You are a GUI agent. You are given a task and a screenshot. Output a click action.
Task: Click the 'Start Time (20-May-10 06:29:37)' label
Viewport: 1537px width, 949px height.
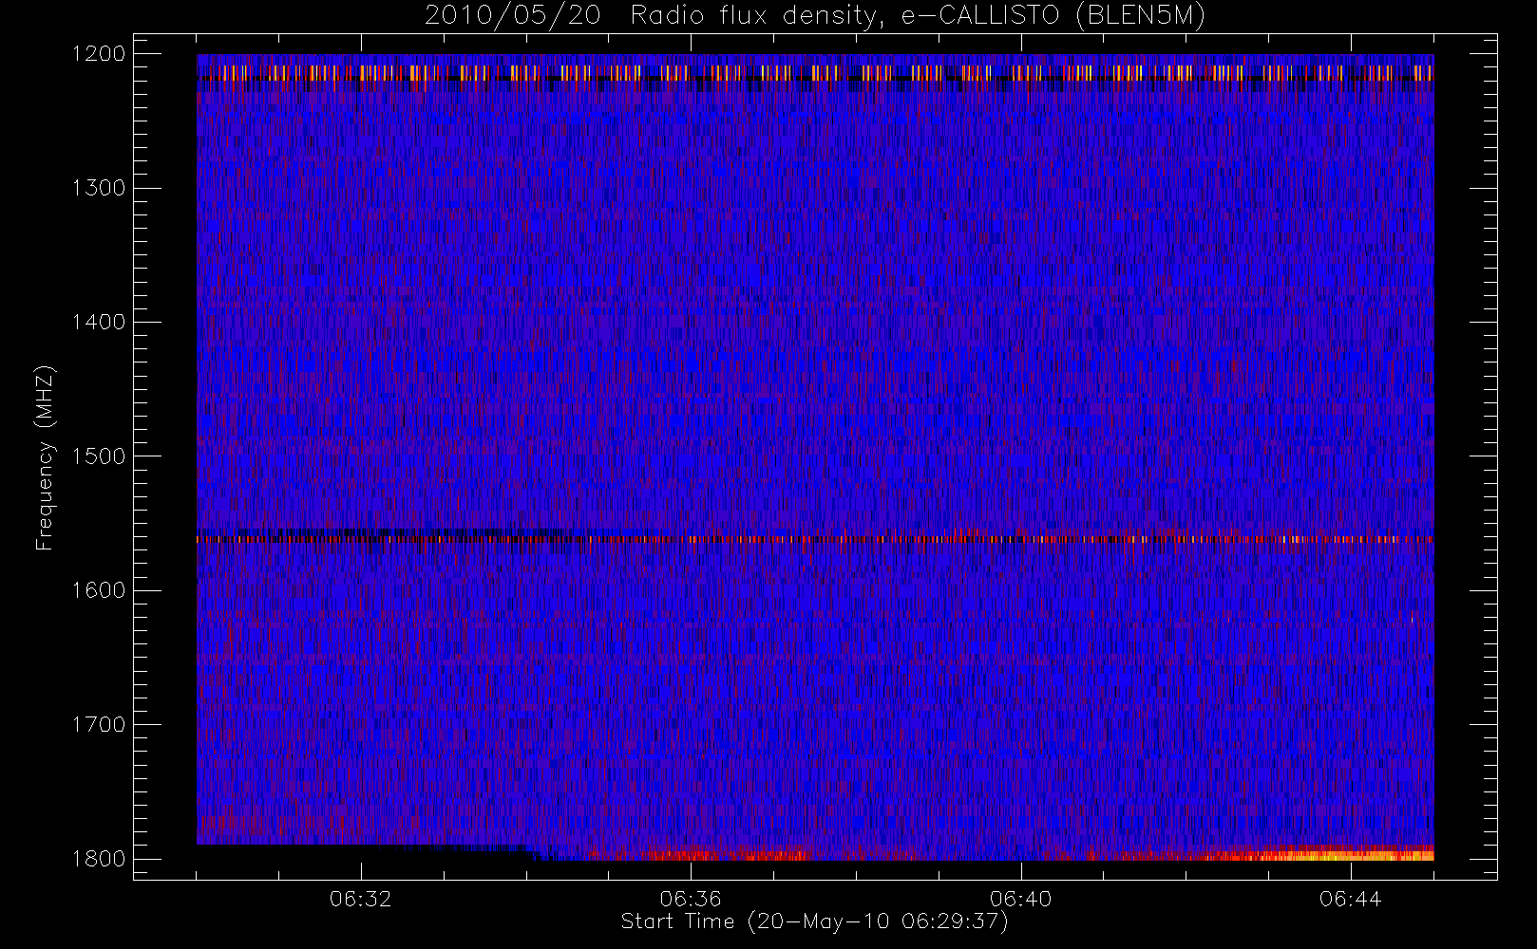(x=814, y=921)
